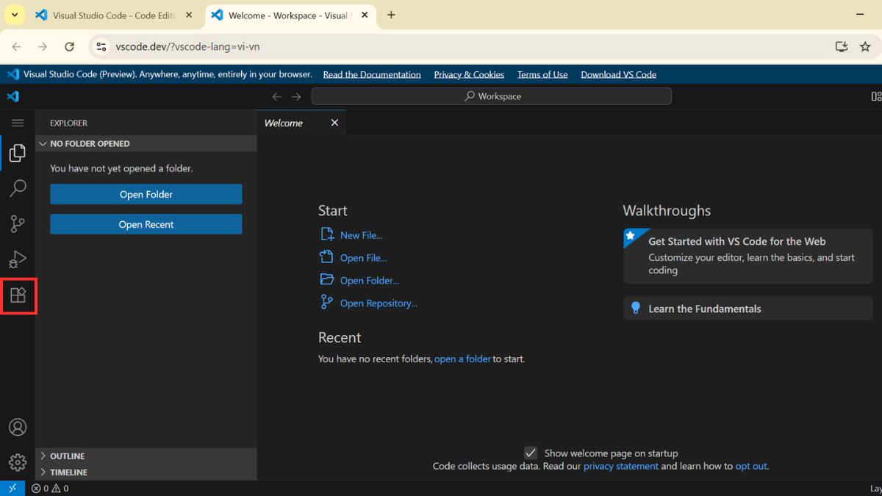Toggle Show welcome page on startup

tap(531, 453)
